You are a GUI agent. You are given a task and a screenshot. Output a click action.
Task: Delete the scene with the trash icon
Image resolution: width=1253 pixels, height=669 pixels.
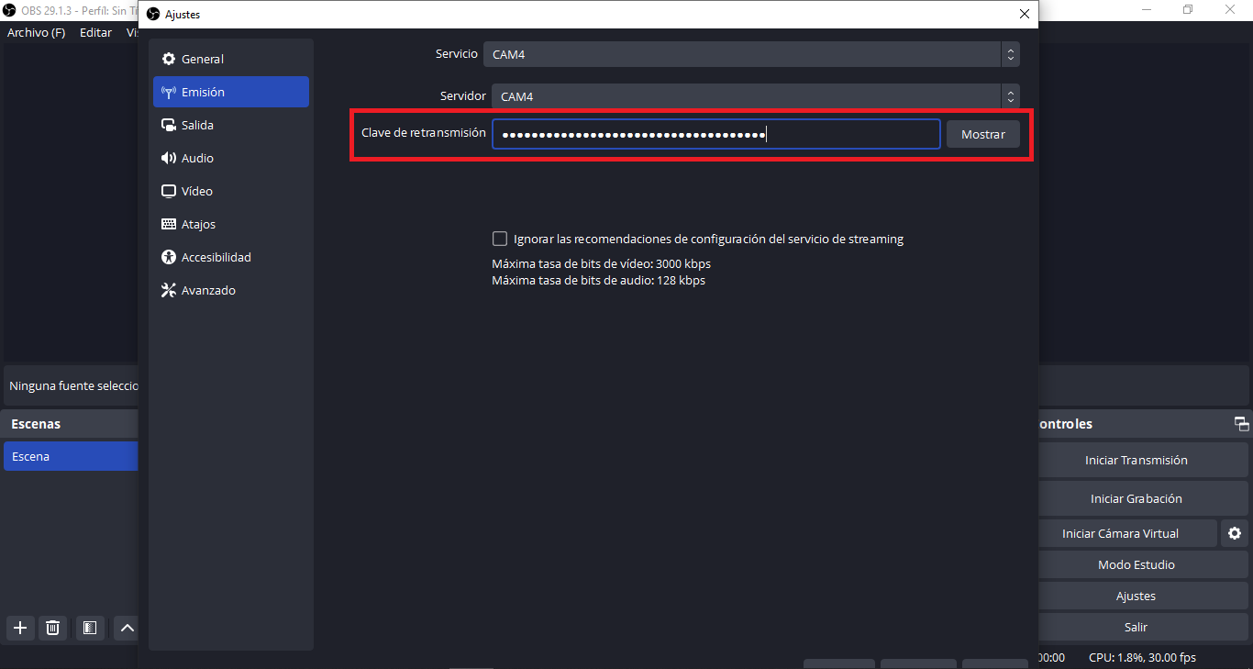pos(53,628)
